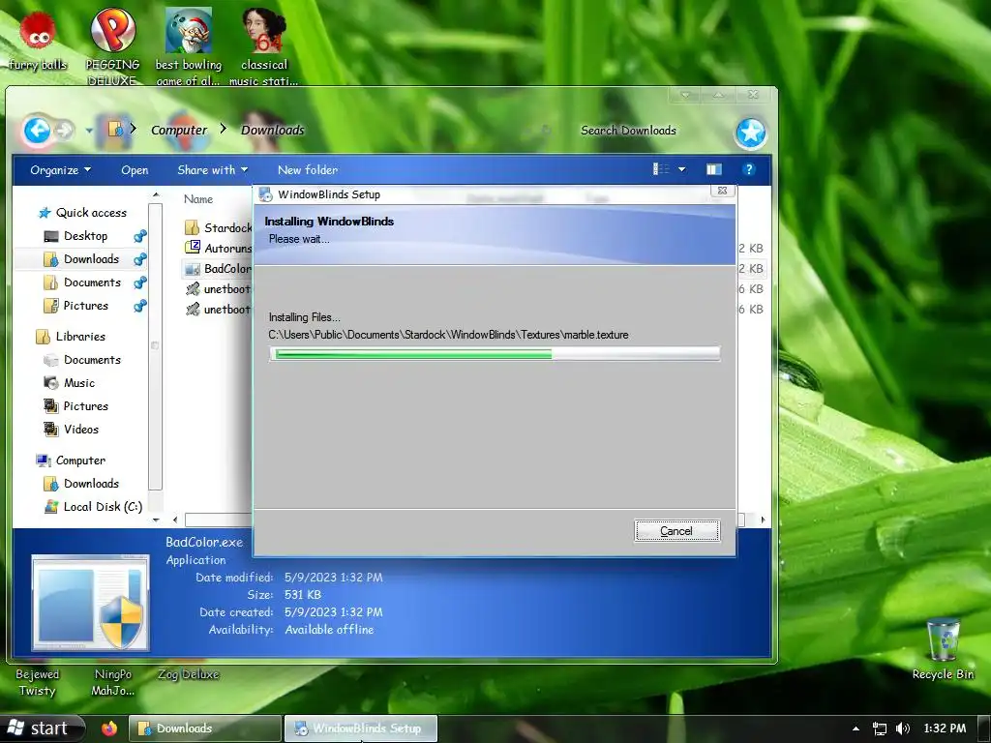Click the pin icon beside Quick access Pictures
Screen dimensions: 991x743
[139, 306]
